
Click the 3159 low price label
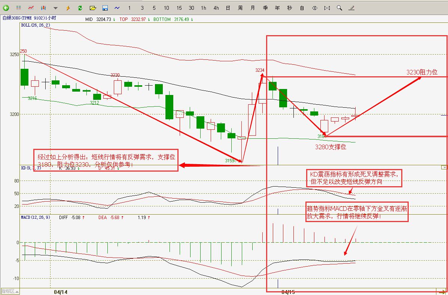(x=230, y=161)
